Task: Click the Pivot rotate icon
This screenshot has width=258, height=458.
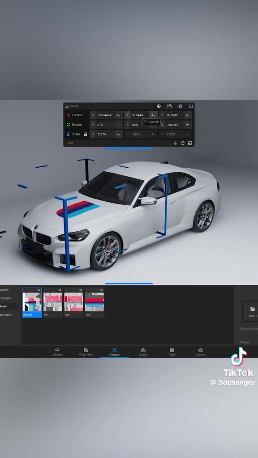Action: coord(183,143)
